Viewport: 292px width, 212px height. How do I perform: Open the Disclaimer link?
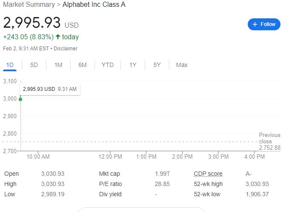pyautogui.click(x=66, y=49)
